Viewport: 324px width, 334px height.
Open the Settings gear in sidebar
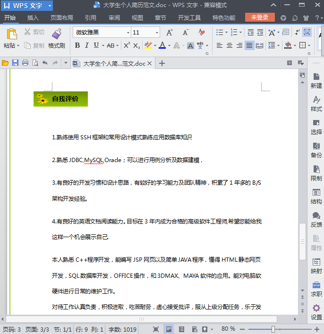coord(316,312)
